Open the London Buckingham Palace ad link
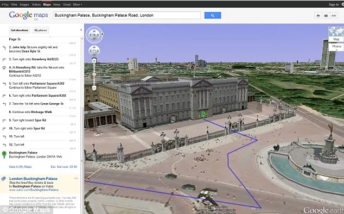 (x=33, y=179)
